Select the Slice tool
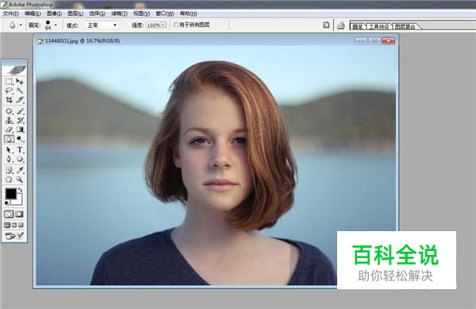The image size is (476, 309). pyautogui.click(x=20, y=99)
